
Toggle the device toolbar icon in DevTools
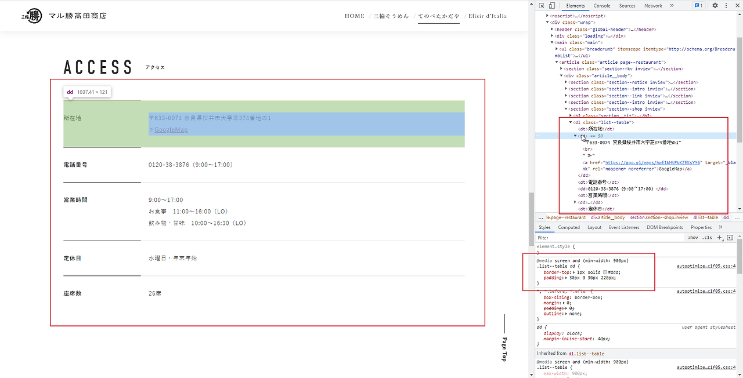tap(551, 6)
